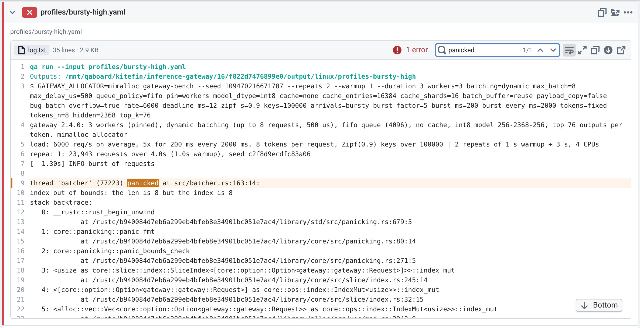Screen dimensions: 640x328
Task: Click the 'slice/index.rs:245:14' path line
Action: pos(254,280)
